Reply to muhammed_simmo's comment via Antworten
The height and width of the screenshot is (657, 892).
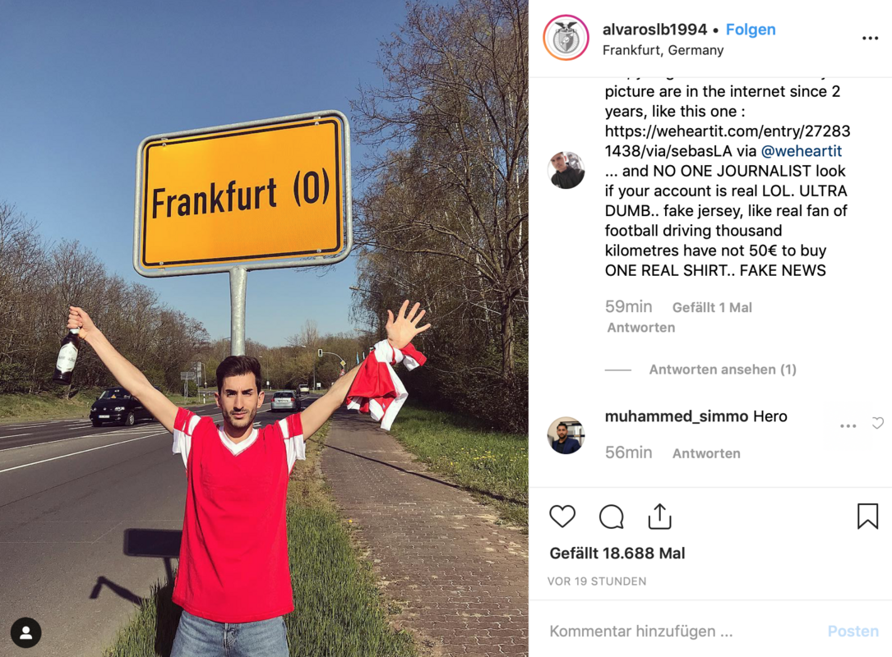(x=706, y=453)
